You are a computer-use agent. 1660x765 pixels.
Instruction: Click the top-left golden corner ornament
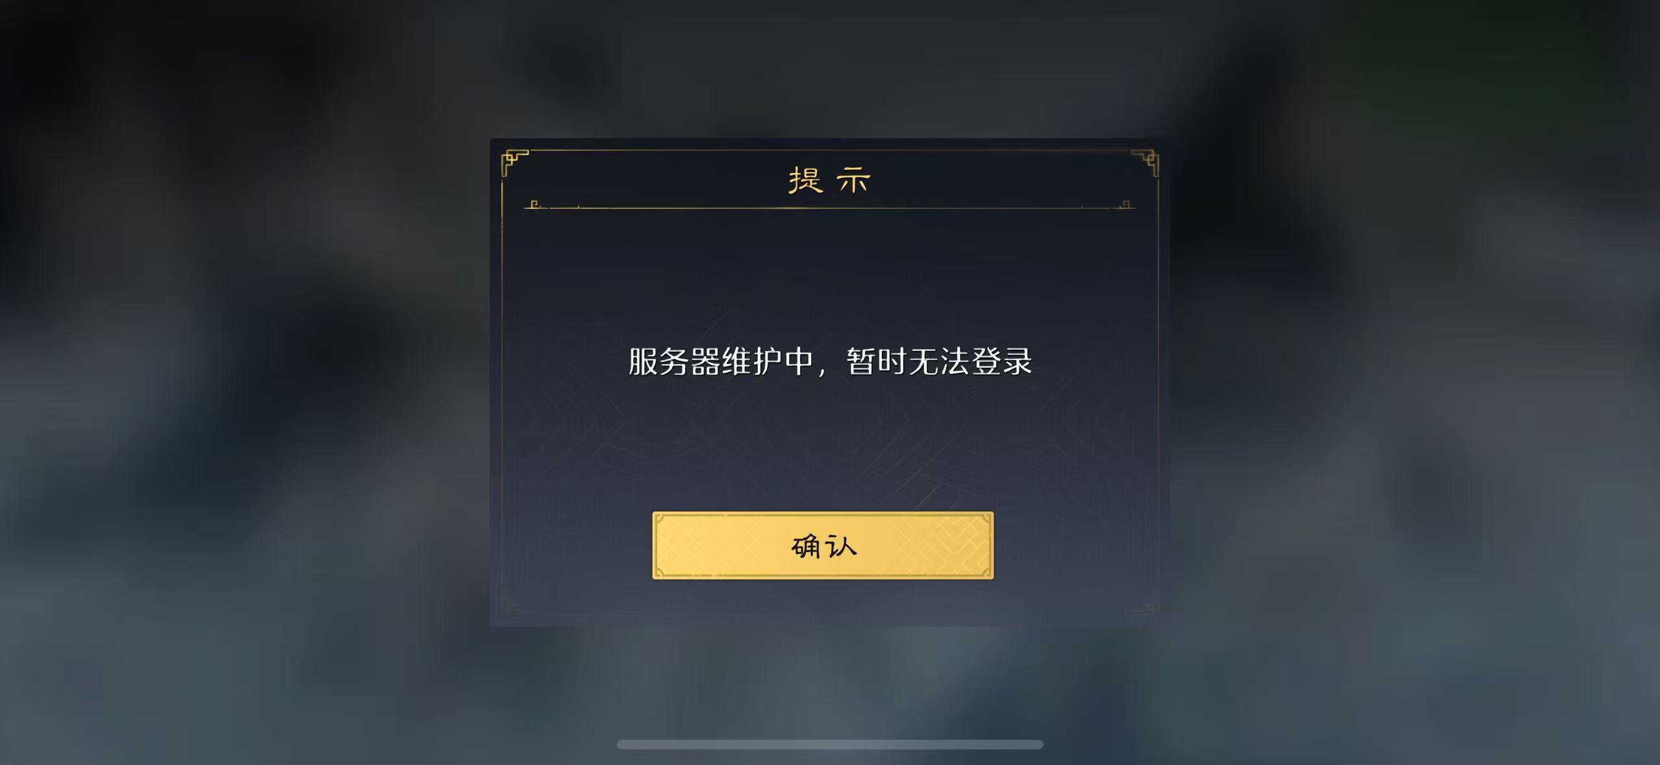515,162
